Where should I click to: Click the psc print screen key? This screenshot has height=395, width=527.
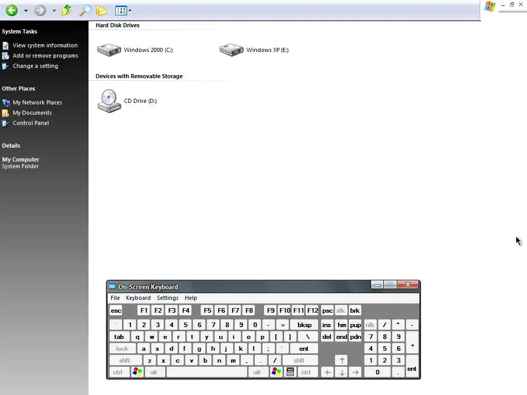[327, 311]
